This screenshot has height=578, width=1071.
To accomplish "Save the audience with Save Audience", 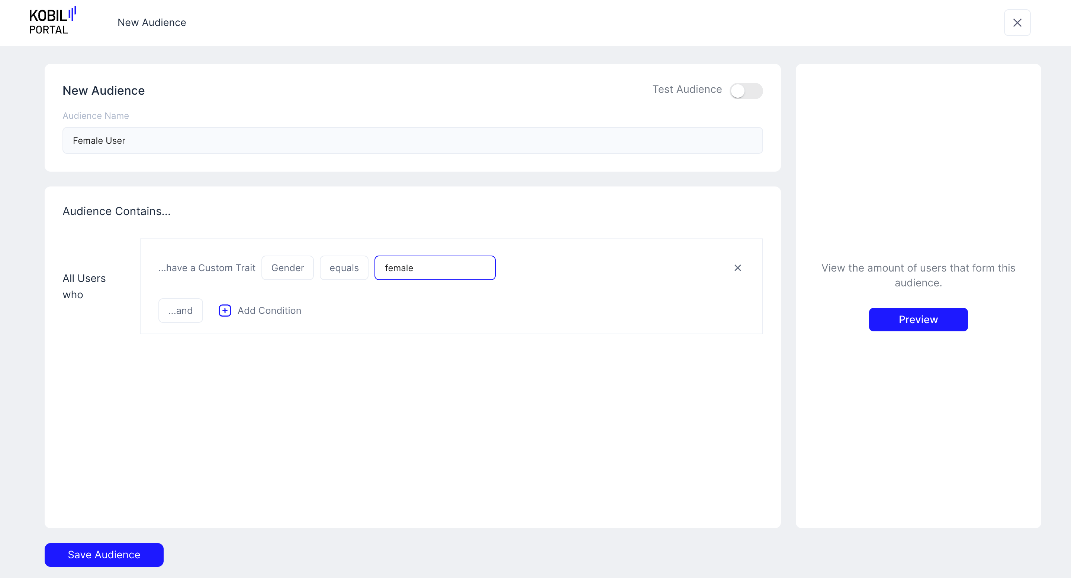I will pos(104,554).
